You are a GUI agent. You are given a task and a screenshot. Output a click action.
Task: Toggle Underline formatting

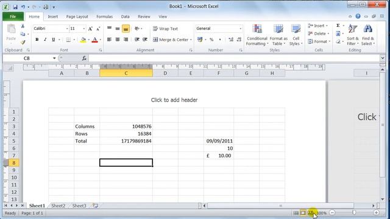(x=53, y=40)
